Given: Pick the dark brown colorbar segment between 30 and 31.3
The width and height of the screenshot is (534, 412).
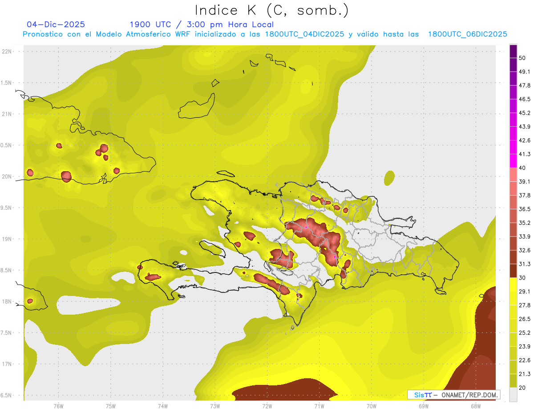Looking at the screenshot, I should point(513,271).
